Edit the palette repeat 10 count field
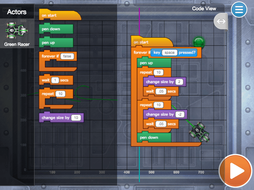The height and width of the screenshot is (190, 254). (60, 94)
